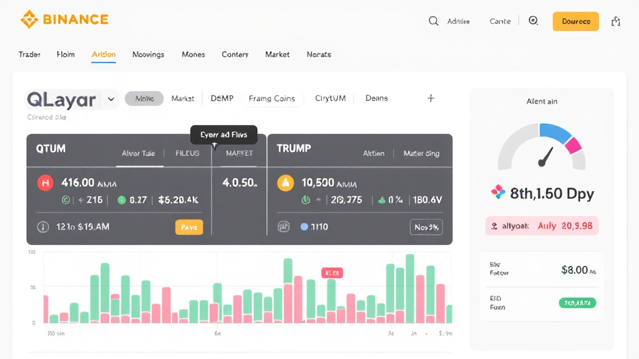Click the Adnlee link
639x359 pixels.
459,21
